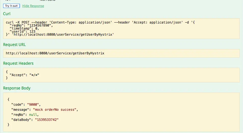
Task: Click the curl -X POST command line
Action: coord(100,23)
